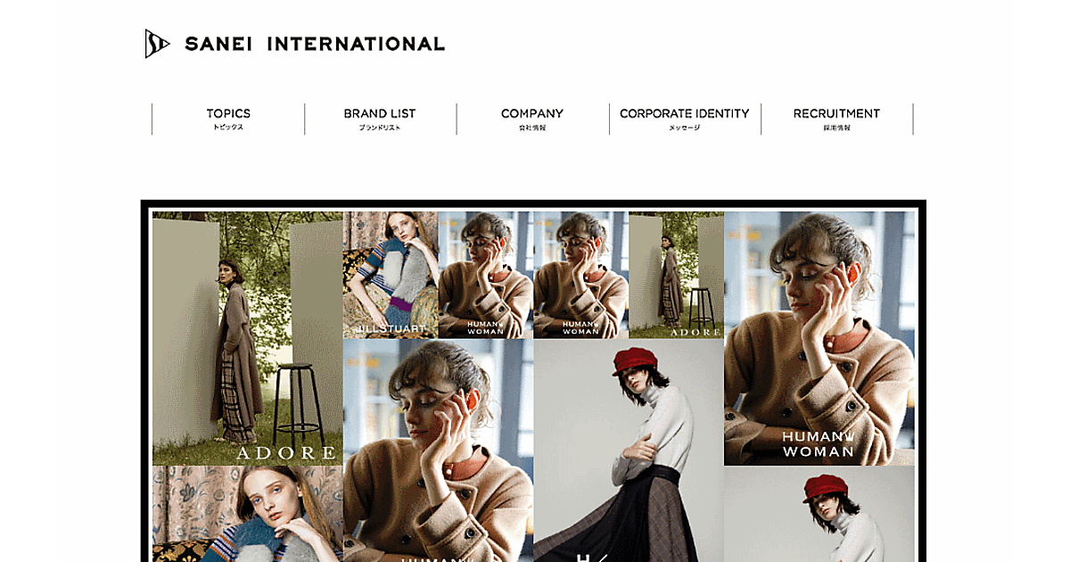Open the small JILLSTUART thumbnail
This screenshot has width=1070, height=562.
[x=391, y=275]
